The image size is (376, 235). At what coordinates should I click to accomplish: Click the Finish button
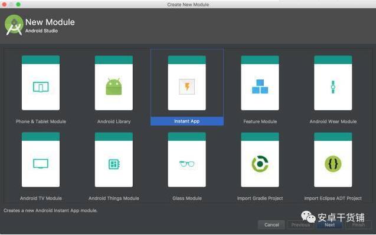358,225
